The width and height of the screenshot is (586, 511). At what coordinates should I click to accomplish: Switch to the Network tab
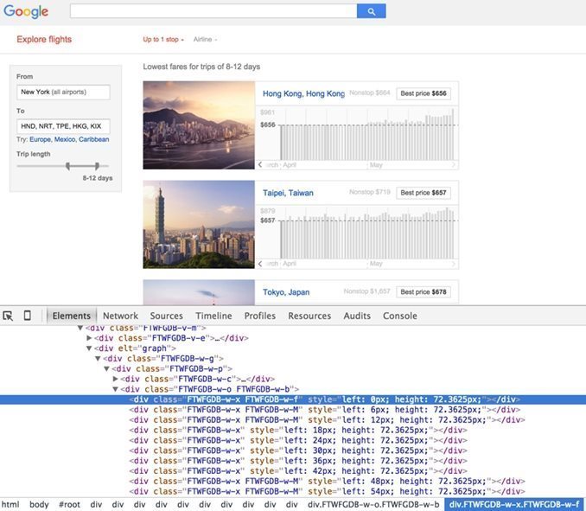[x=120, y=316]
